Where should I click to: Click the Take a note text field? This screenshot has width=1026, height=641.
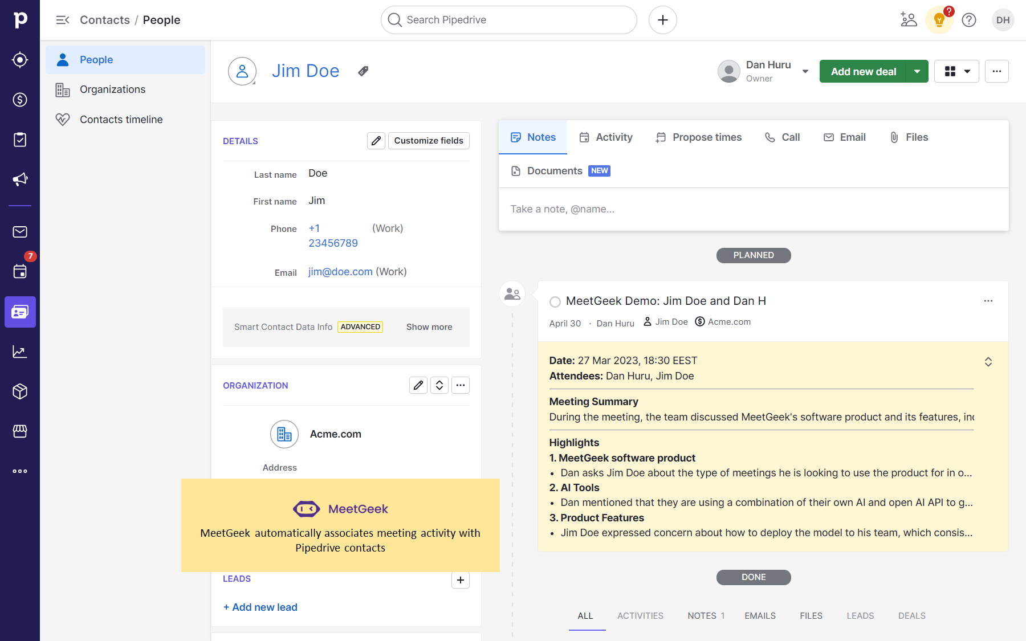coord(752,209)
